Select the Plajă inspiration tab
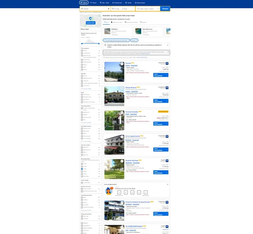This screenshot has height=234, width=253. click(x=106, y=22)
